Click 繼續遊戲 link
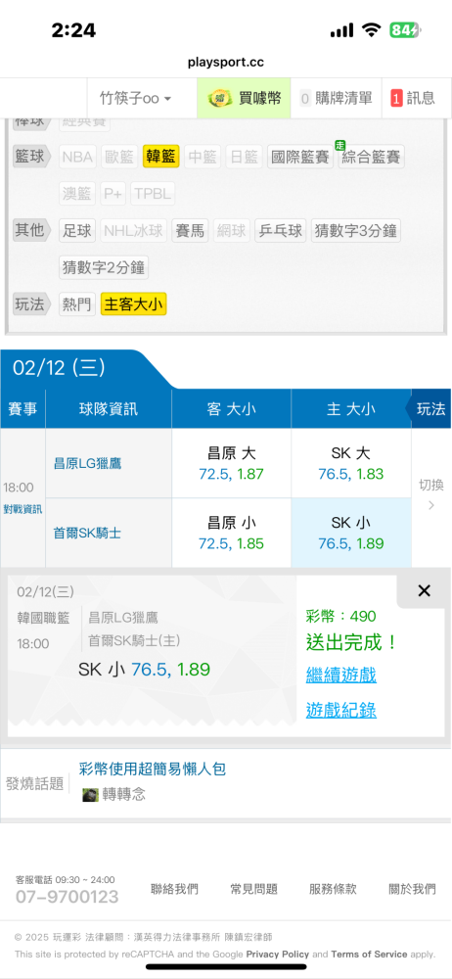The image size is (452, 979). point(340,675)
